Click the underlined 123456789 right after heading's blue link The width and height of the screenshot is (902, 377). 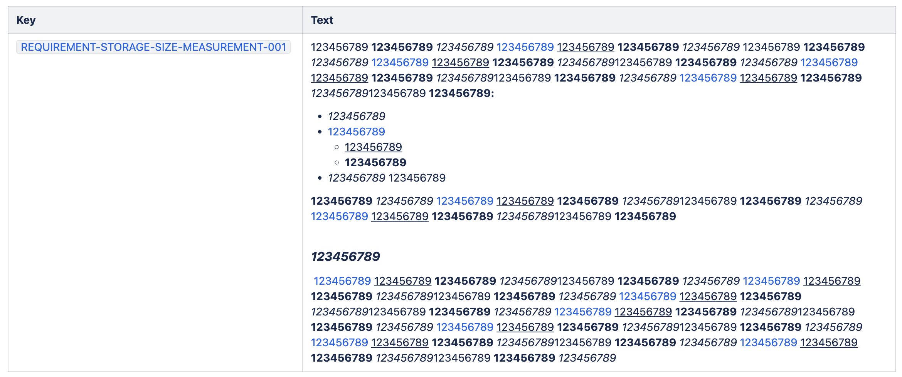pos(402,281)
